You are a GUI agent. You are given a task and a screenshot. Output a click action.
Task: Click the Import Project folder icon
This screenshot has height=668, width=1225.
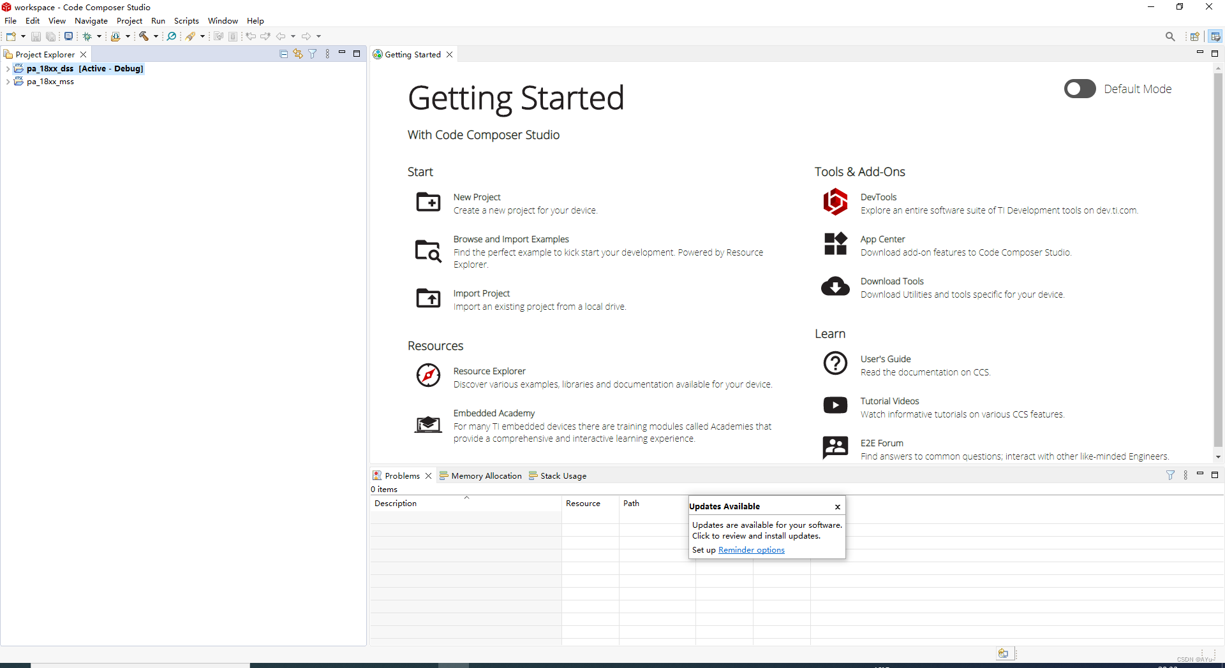coord(428,298)
